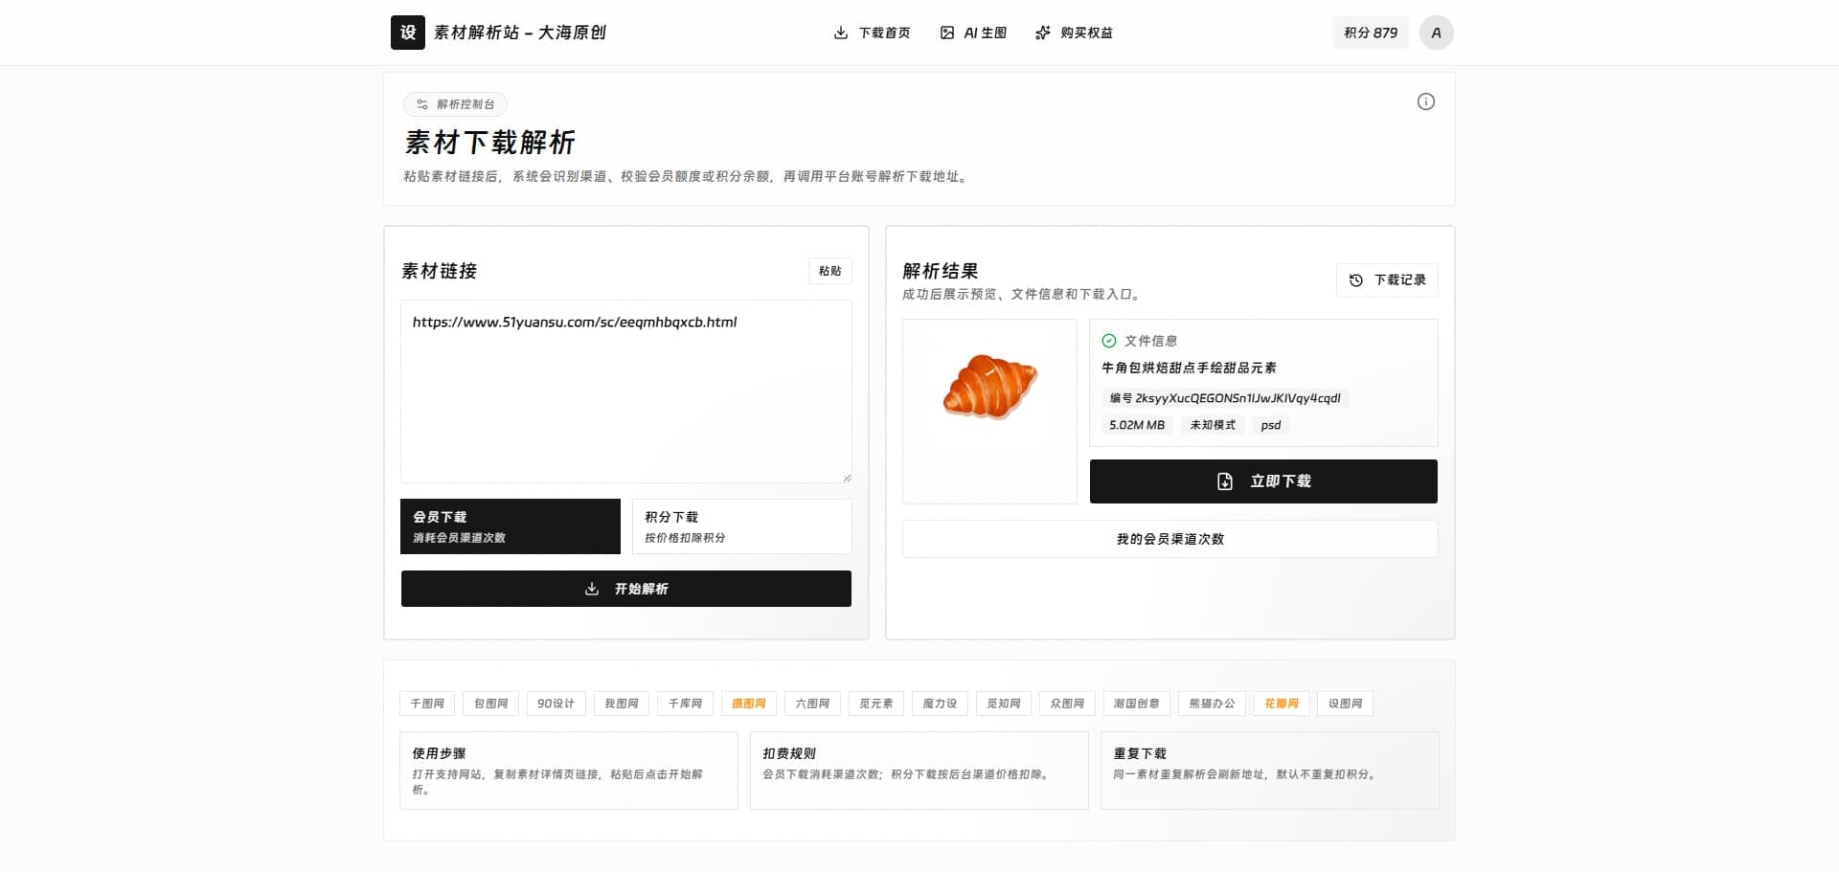
Task: Select the 会员下载 mode option
Action: pyautogui.click(x=511, y=526)
